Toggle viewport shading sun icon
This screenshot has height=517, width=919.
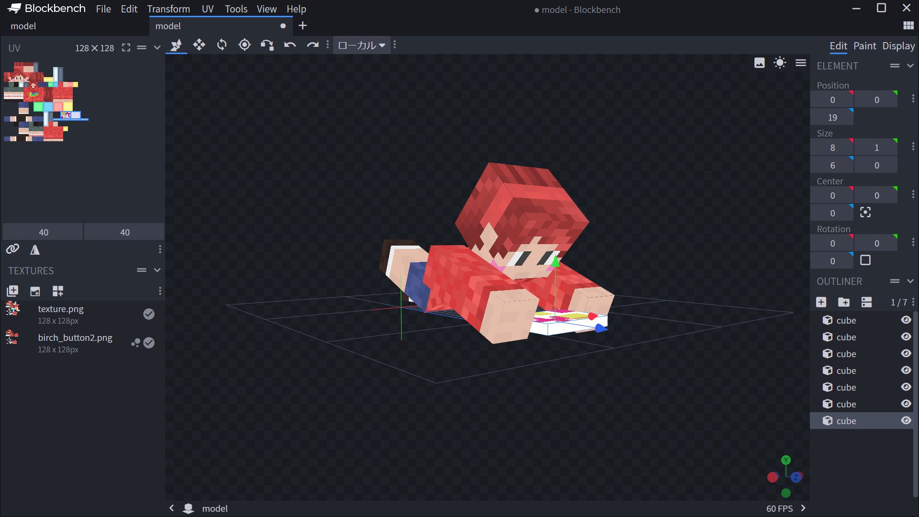[x=780, y=63]
